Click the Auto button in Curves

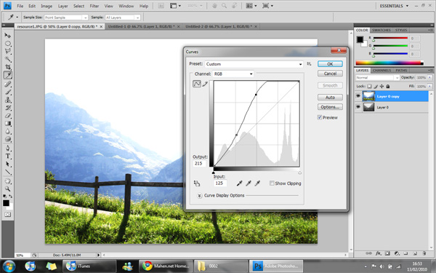pos(330,98)
